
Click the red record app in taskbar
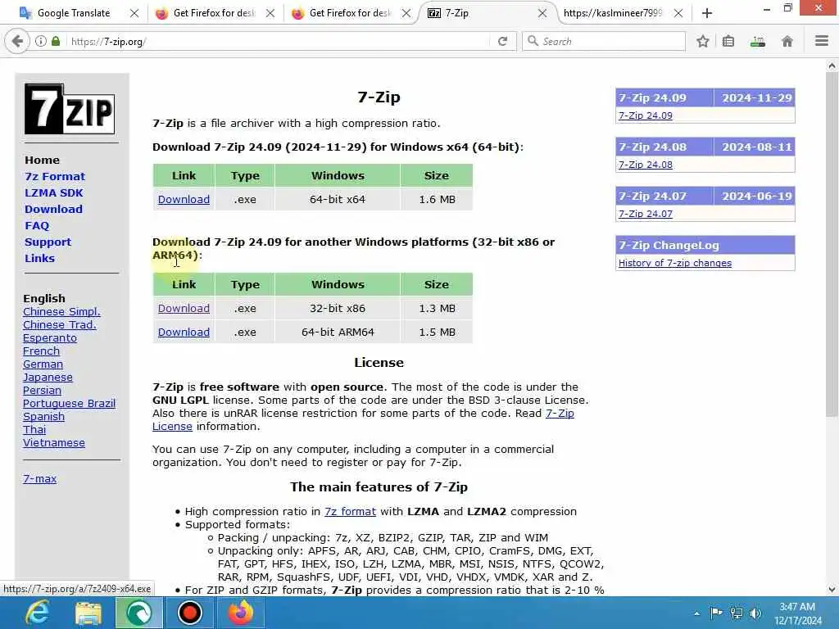point(189,613)
